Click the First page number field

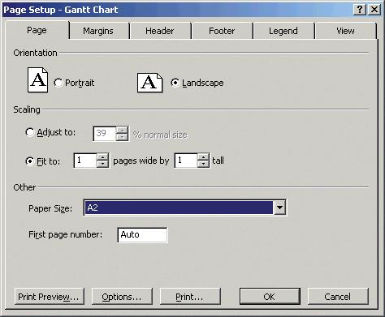point(142,235)
